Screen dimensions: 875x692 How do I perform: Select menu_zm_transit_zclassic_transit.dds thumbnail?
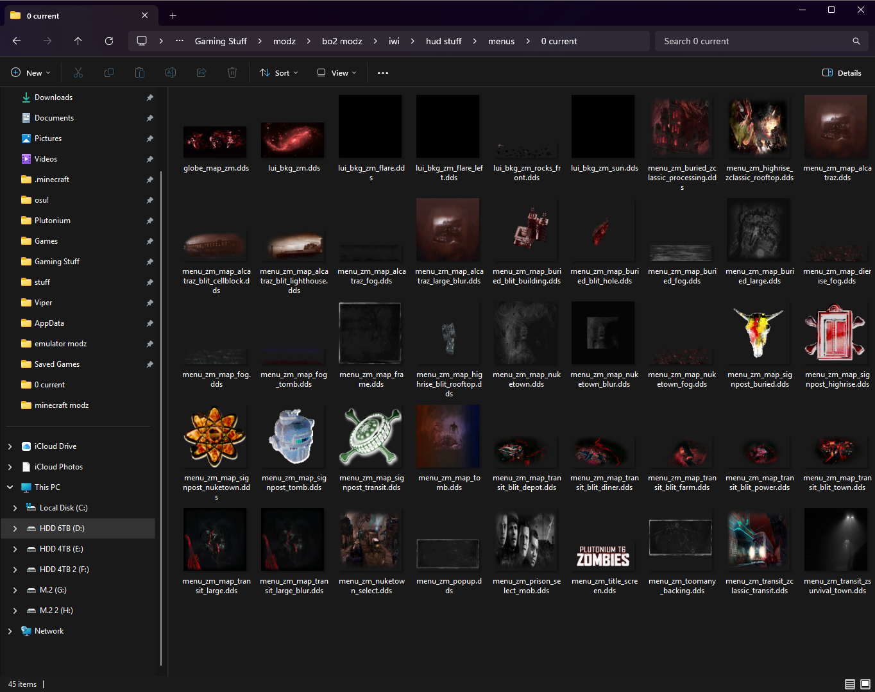pos(758,539)
